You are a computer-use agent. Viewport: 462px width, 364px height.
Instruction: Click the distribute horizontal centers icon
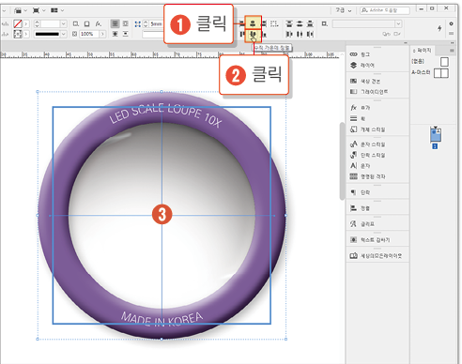(x=300, y=34)
